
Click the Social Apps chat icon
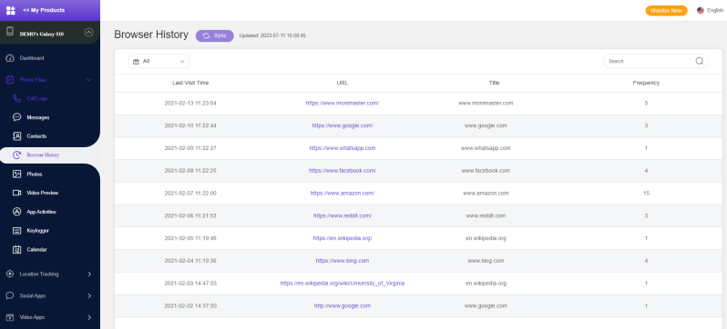pyautogui.click(x=10, y=295)
